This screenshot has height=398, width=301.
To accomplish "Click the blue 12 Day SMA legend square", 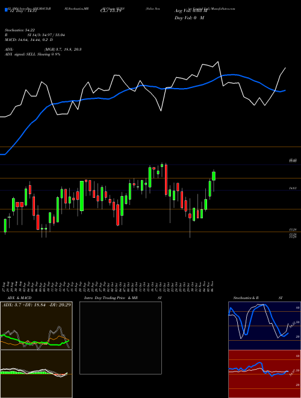I will [x=6, y=10].
